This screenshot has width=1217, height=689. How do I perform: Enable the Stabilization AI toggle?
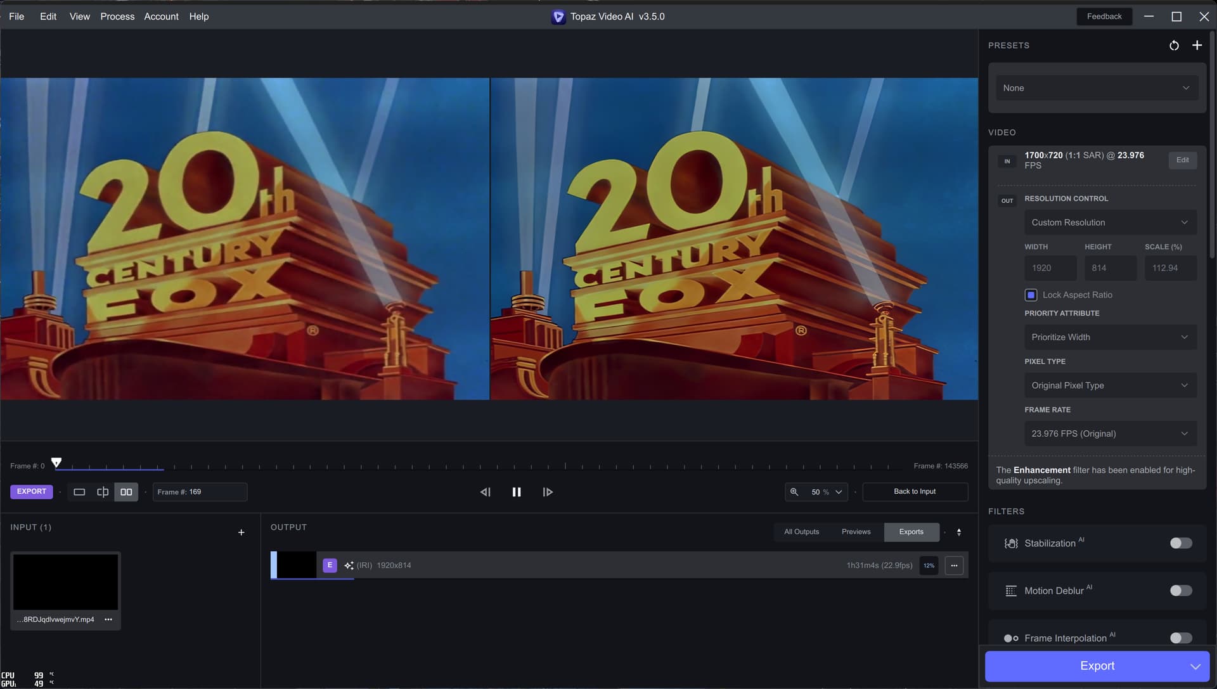[x=1180, y=543]
